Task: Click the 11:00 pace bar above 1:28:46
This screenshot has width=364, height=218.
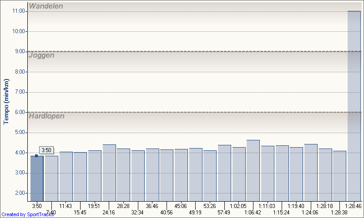Action: pos(354,106)
